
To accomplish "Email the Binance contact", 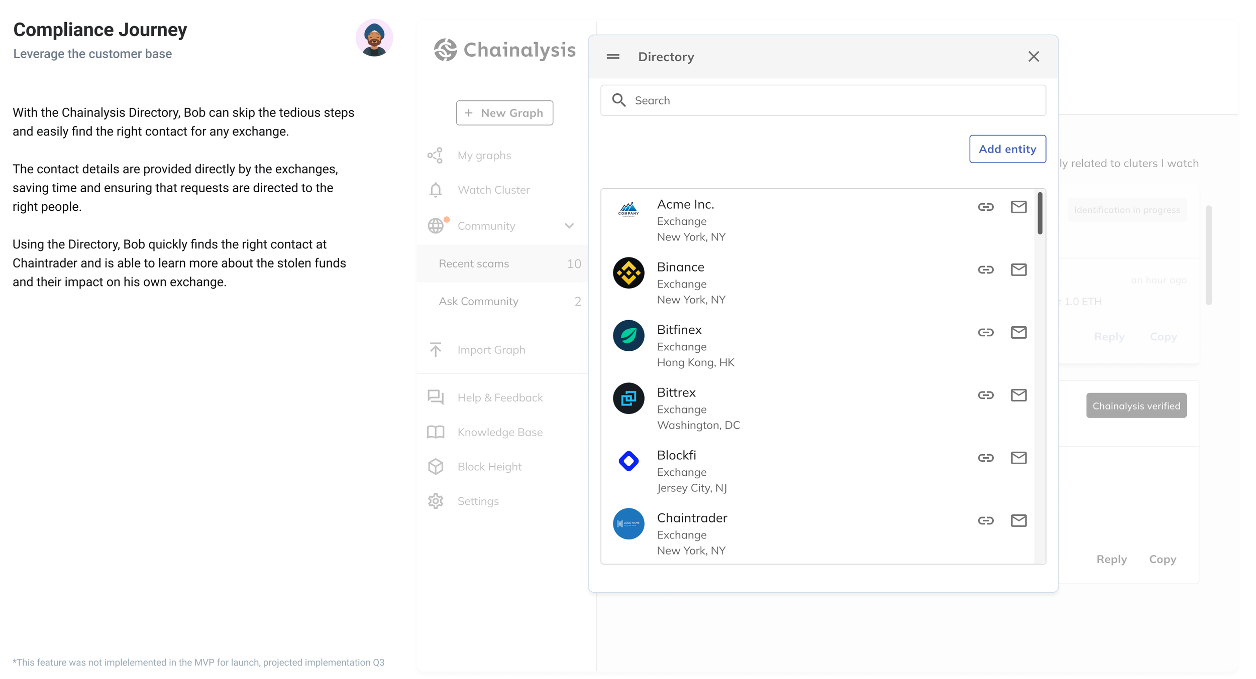I will [x=1018, y=269].
